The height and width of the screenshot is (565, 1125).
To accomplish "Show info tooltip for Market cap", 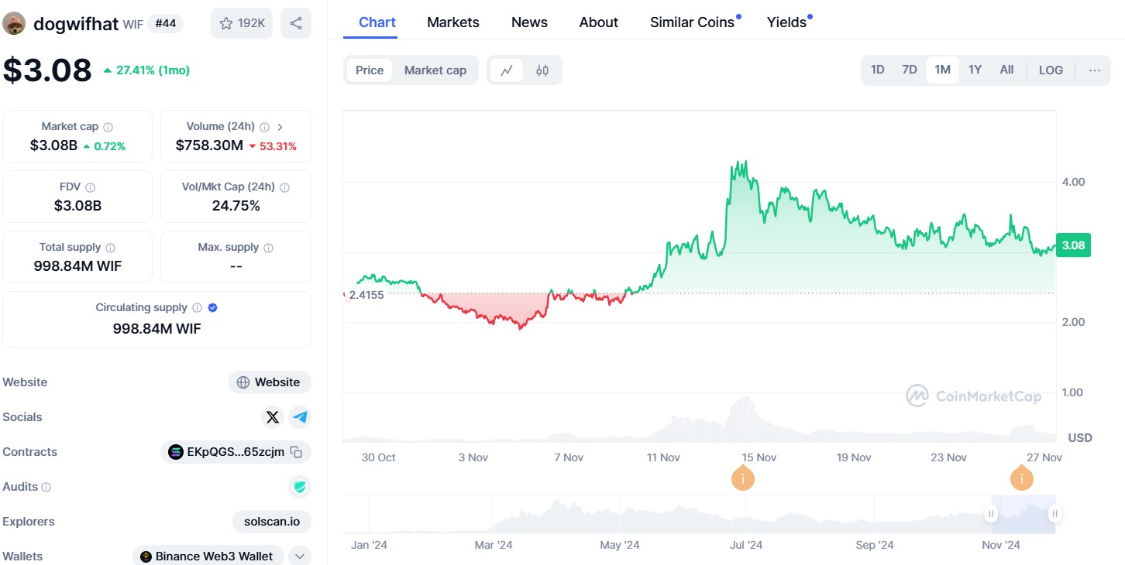I will pos(108,127).
